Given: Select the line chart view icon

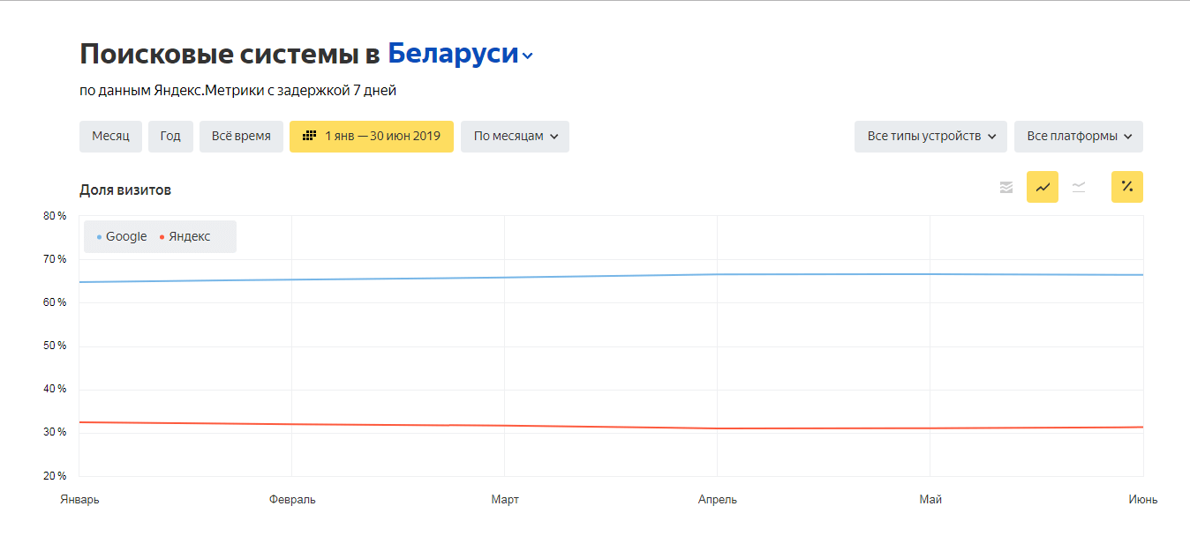Looking at the screenshot, I should click(x=1043, y=186).
